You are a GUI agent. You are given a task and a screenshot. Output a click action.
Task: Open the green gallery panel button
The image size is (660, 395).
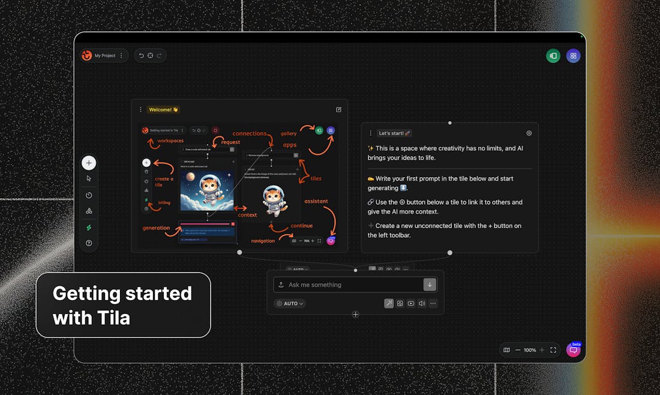point(553,56)
